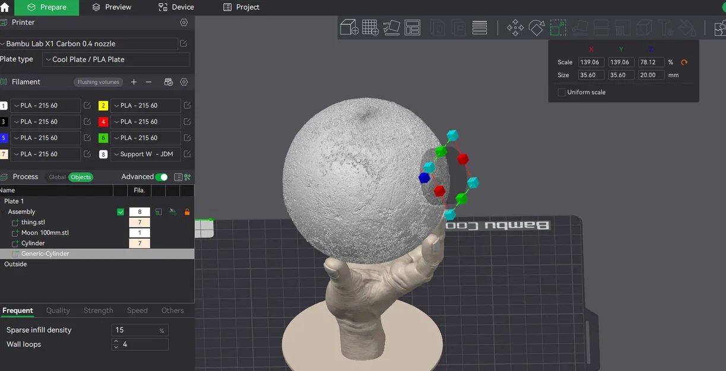Select the Add object cube tool

(x=349, y=27)
